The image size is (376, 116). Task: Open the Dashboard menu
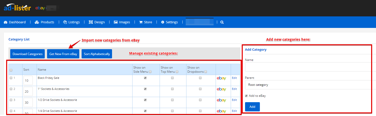tap(15, 22)
